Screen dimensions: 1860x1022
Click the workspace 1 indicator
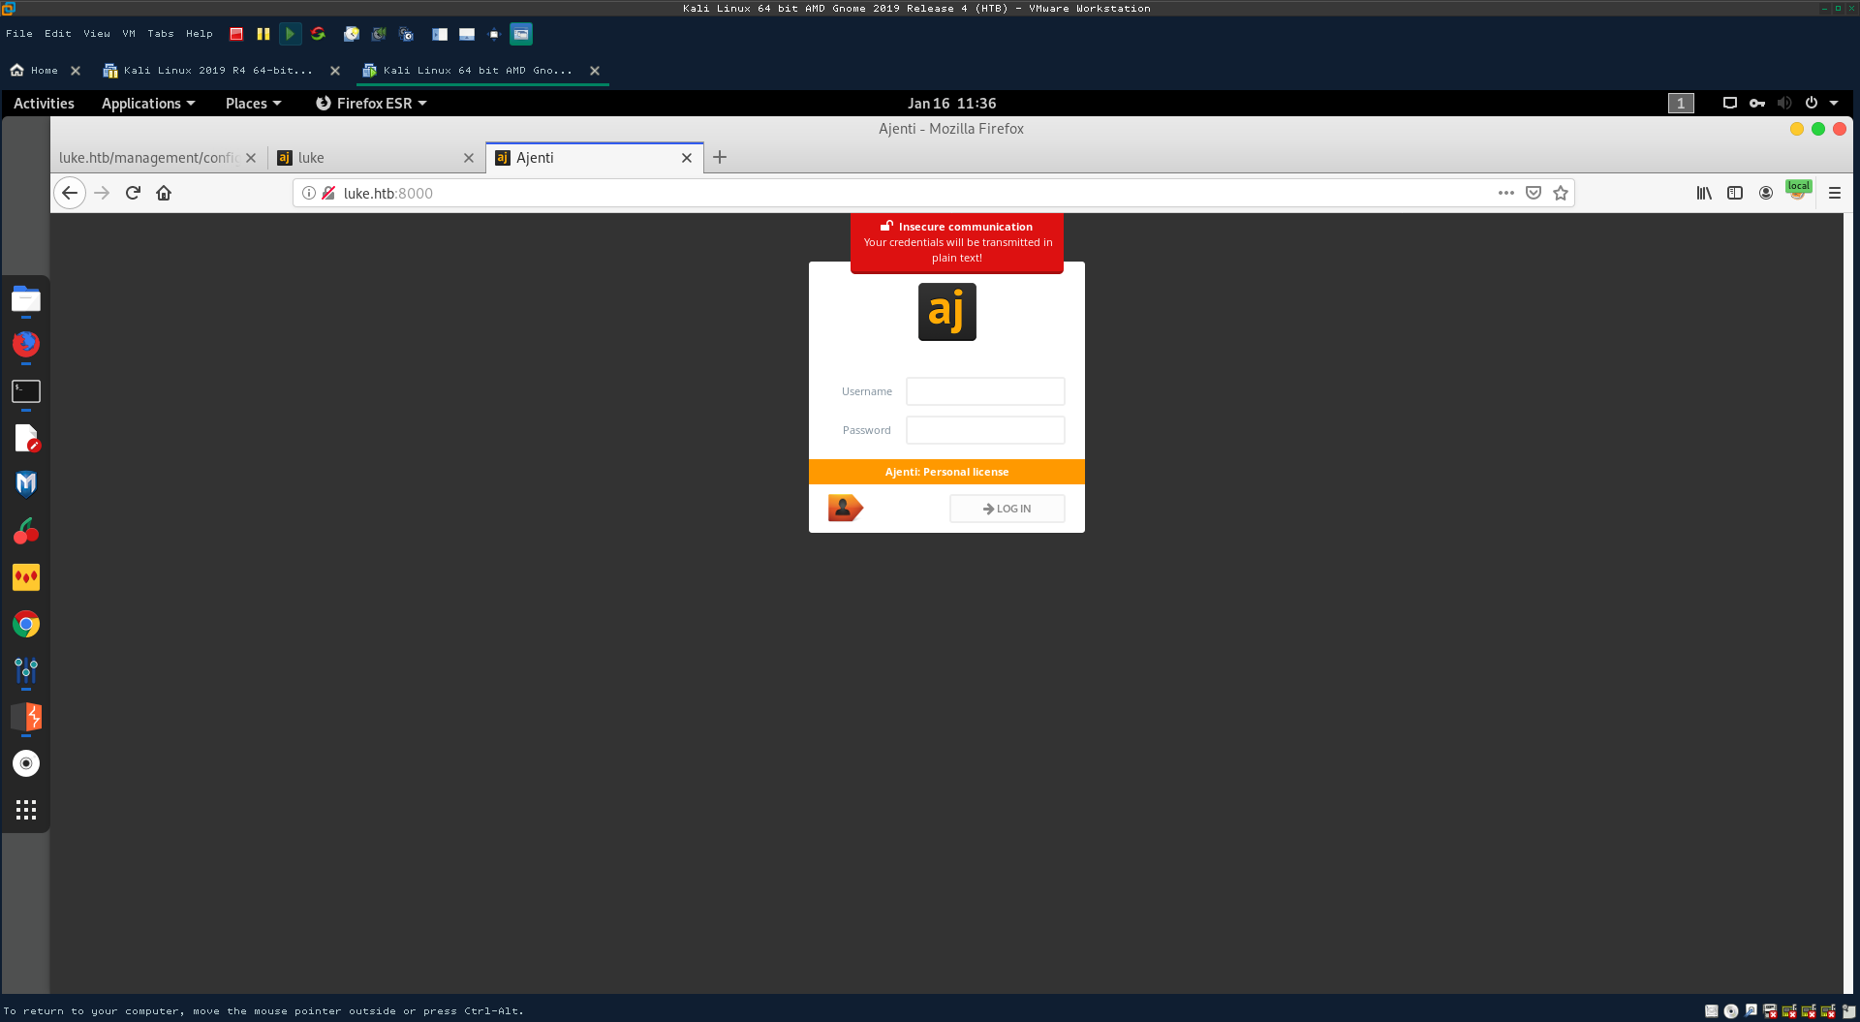1681,104
